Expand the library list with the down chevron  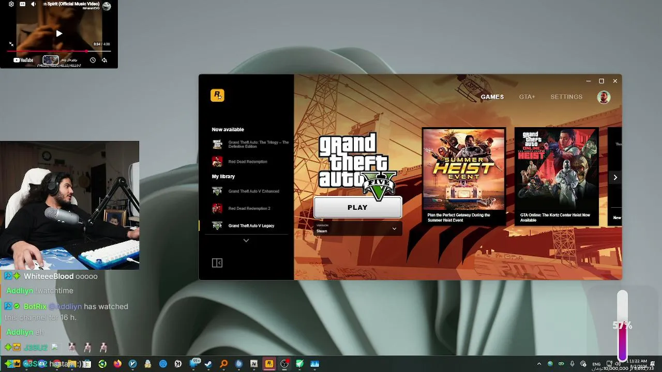tap(246, 240)
